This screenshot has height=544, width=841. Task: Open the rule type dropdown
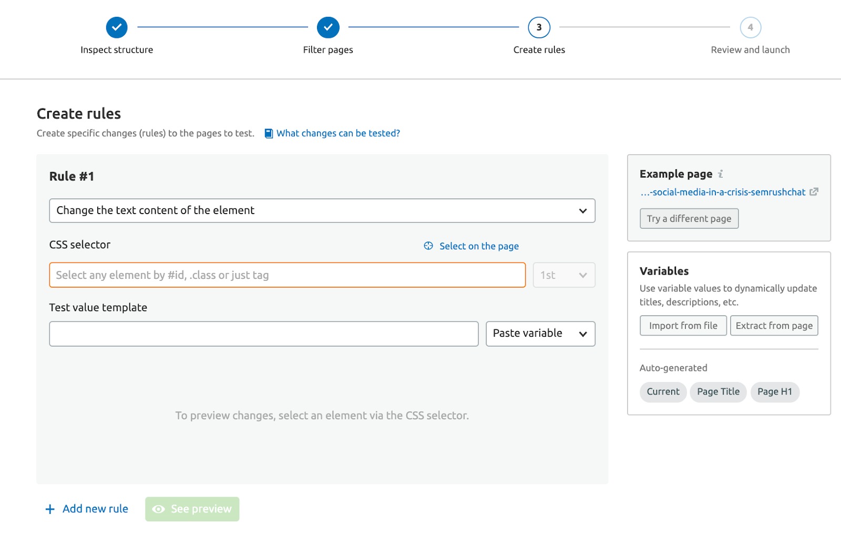(x=322, y=210)
